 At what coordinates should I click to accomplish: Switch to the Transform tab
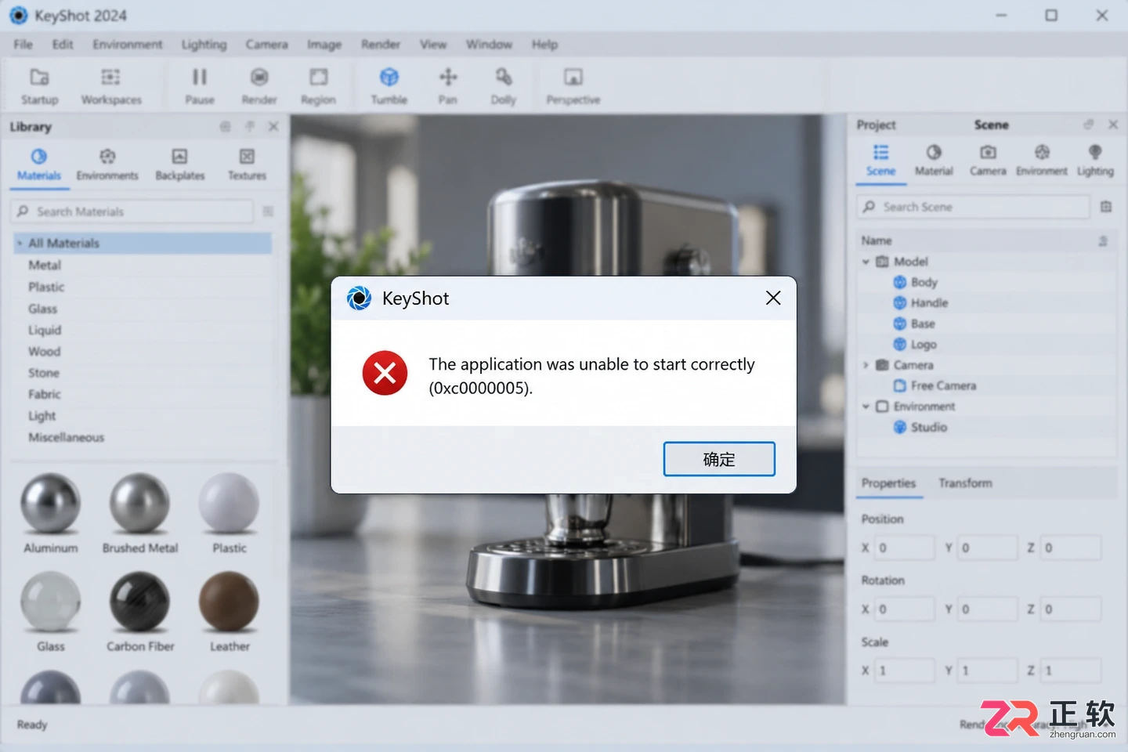tap(965, 483)
